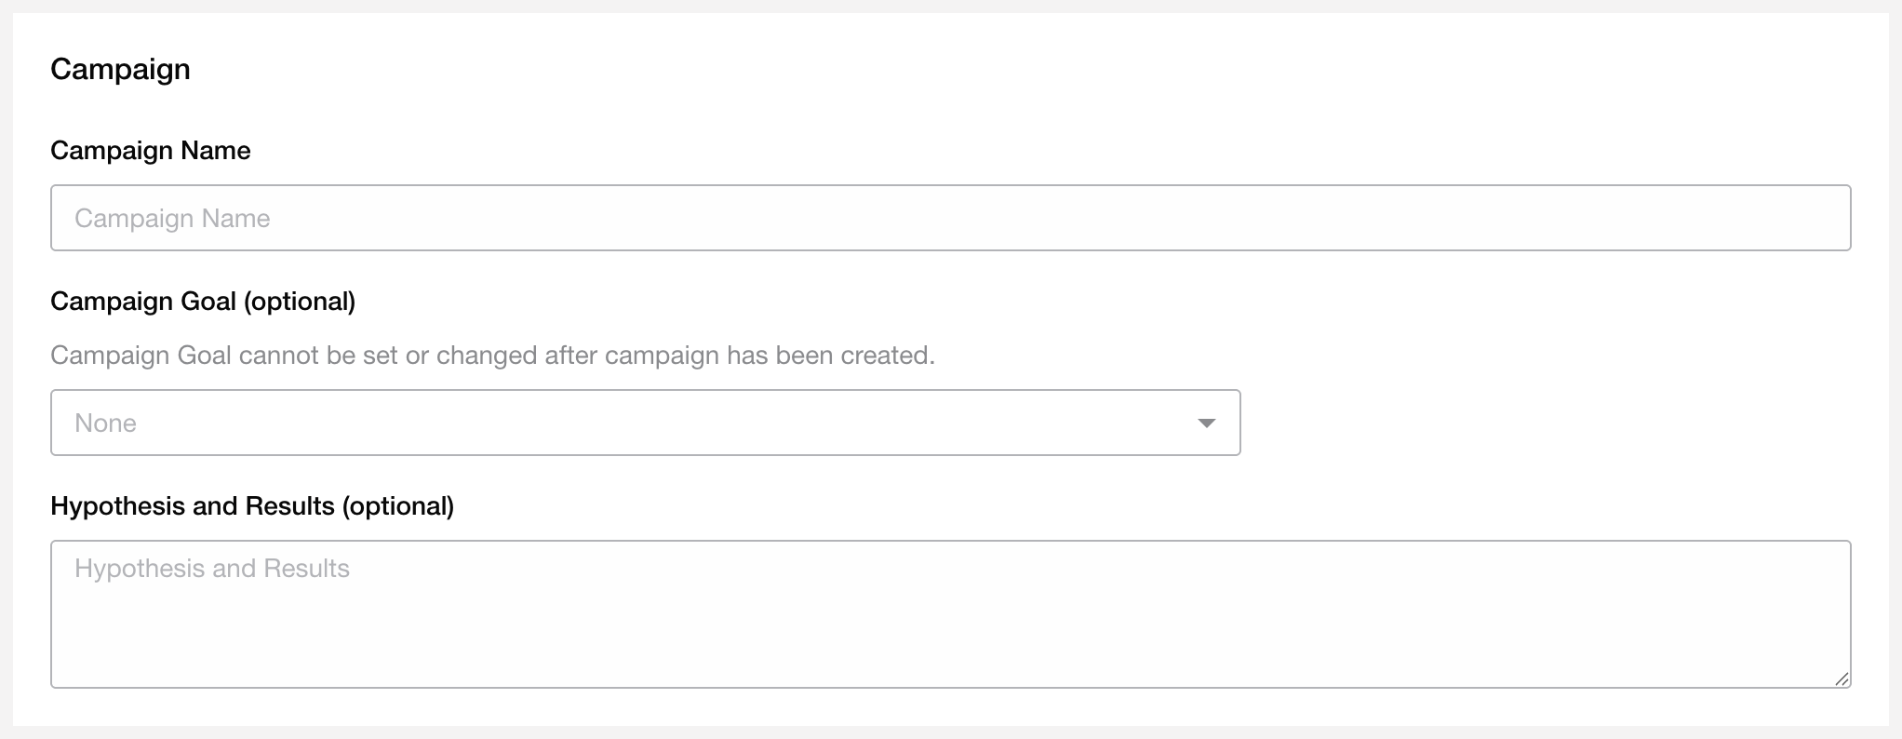1902x739 pixels.
Task: Click the Hypothesis and Results (optional) label
Action: click(251, 506)
